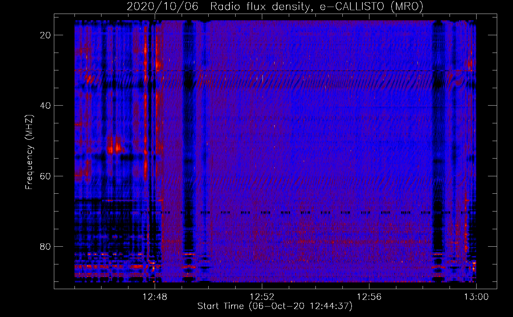Click the 80 MHz frequency tick label
This screenshot has height=317, width=513.
coord(46,246)
